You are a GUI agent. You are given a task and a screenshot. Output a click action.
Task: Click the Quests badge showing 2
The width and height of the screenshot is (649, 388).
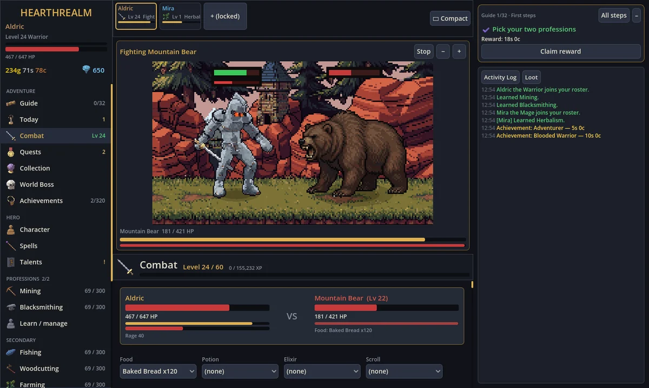coord(104,152)
